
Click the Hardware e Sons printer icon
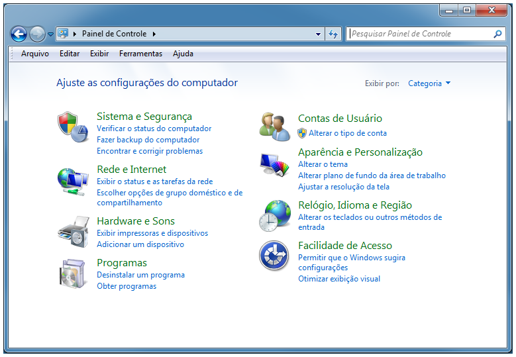click(74, 232)
